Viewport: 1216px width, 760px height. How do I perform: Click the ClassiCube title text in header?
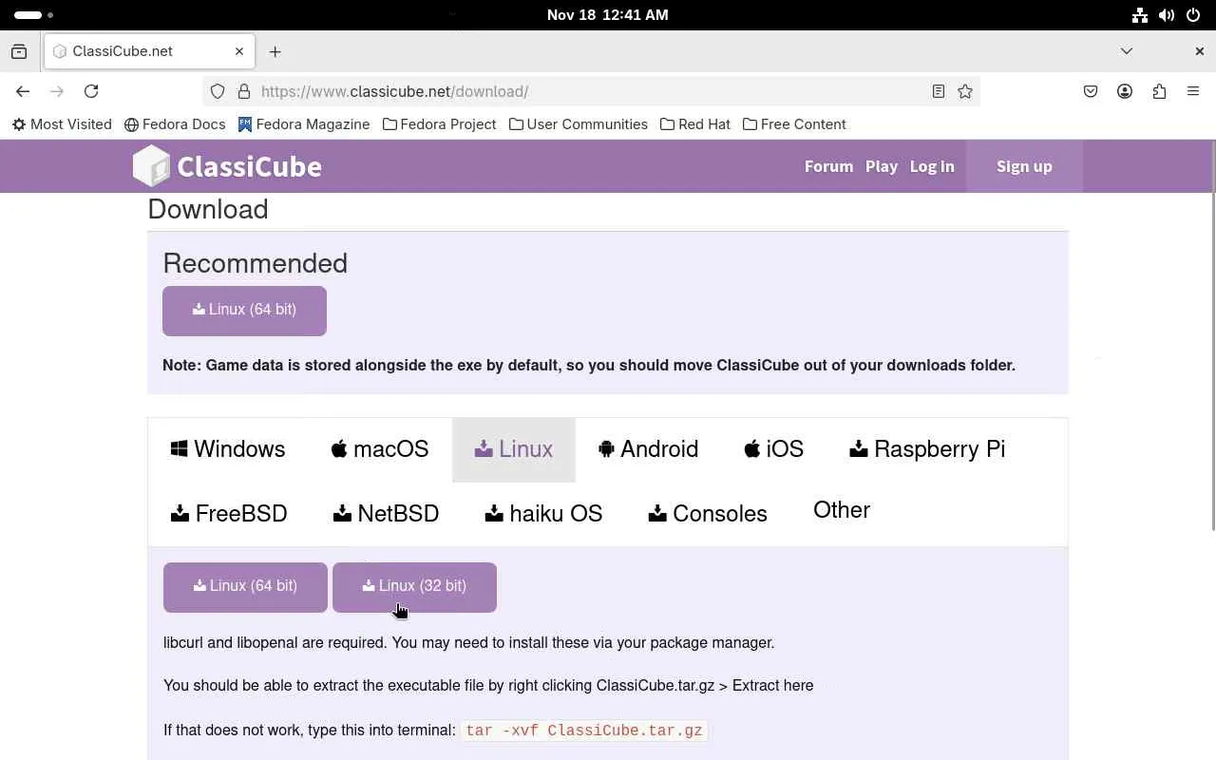(x=249, y=167)
